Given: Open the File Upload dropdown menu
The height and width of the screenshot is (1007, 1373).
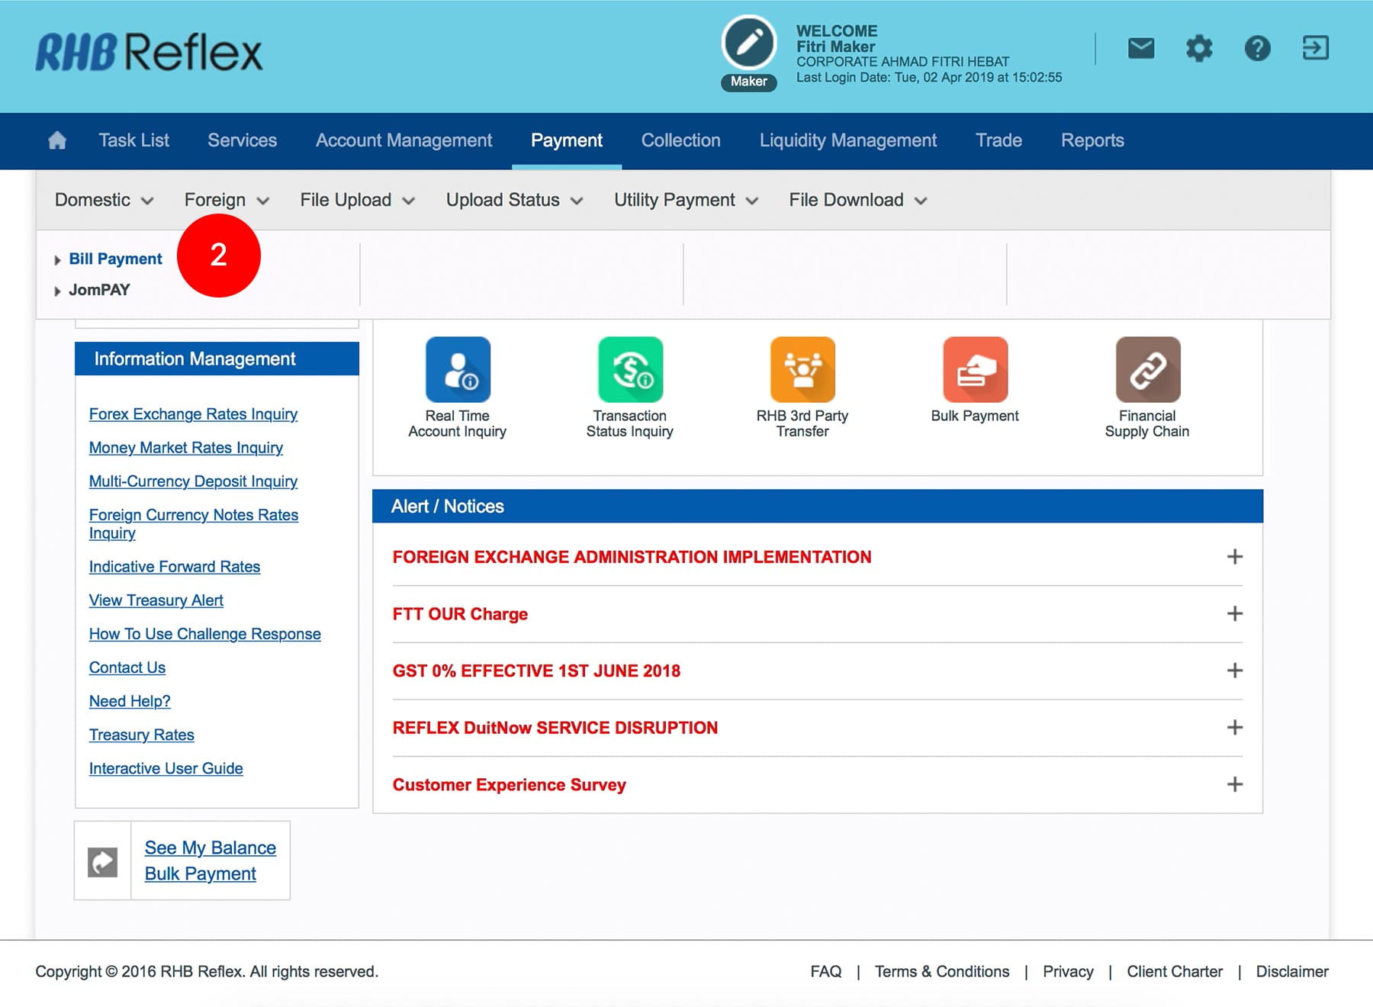Looking at the screenshot, I should (357, 200).
